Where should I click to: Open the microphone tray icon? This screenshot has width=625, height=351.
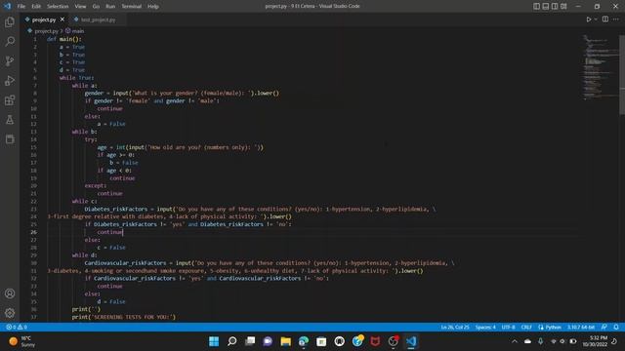[540, 341]
